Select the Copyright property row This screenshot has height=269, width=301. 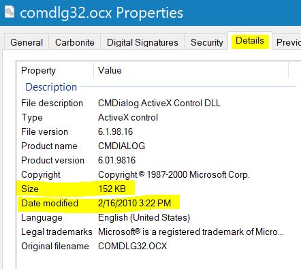[x=157, y=175]
